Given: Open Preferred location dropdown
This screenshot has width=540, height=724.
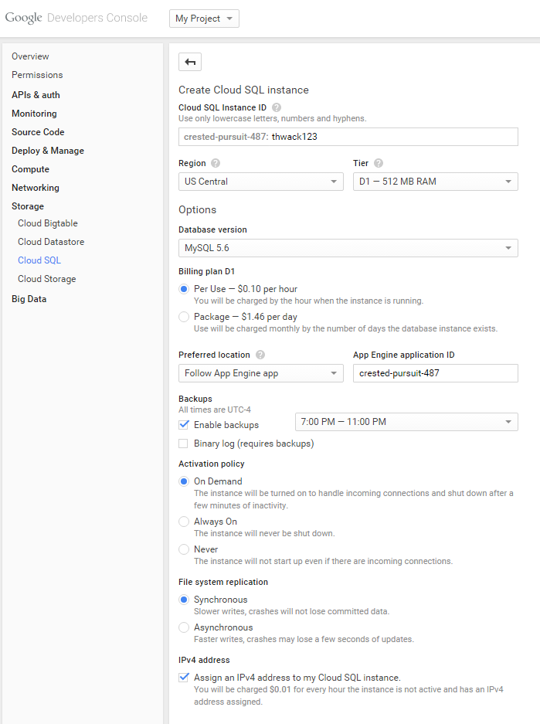Looking at the screenshot, I should coord(261,373).
